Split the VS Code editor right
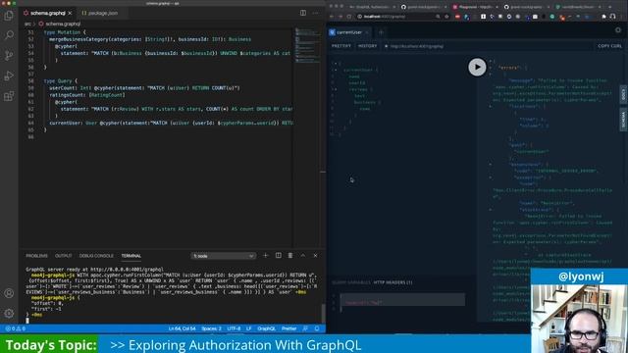 point(303,13)
